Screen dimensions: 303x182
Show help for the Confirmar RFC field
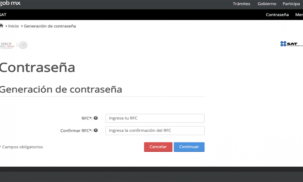(96, 131)
